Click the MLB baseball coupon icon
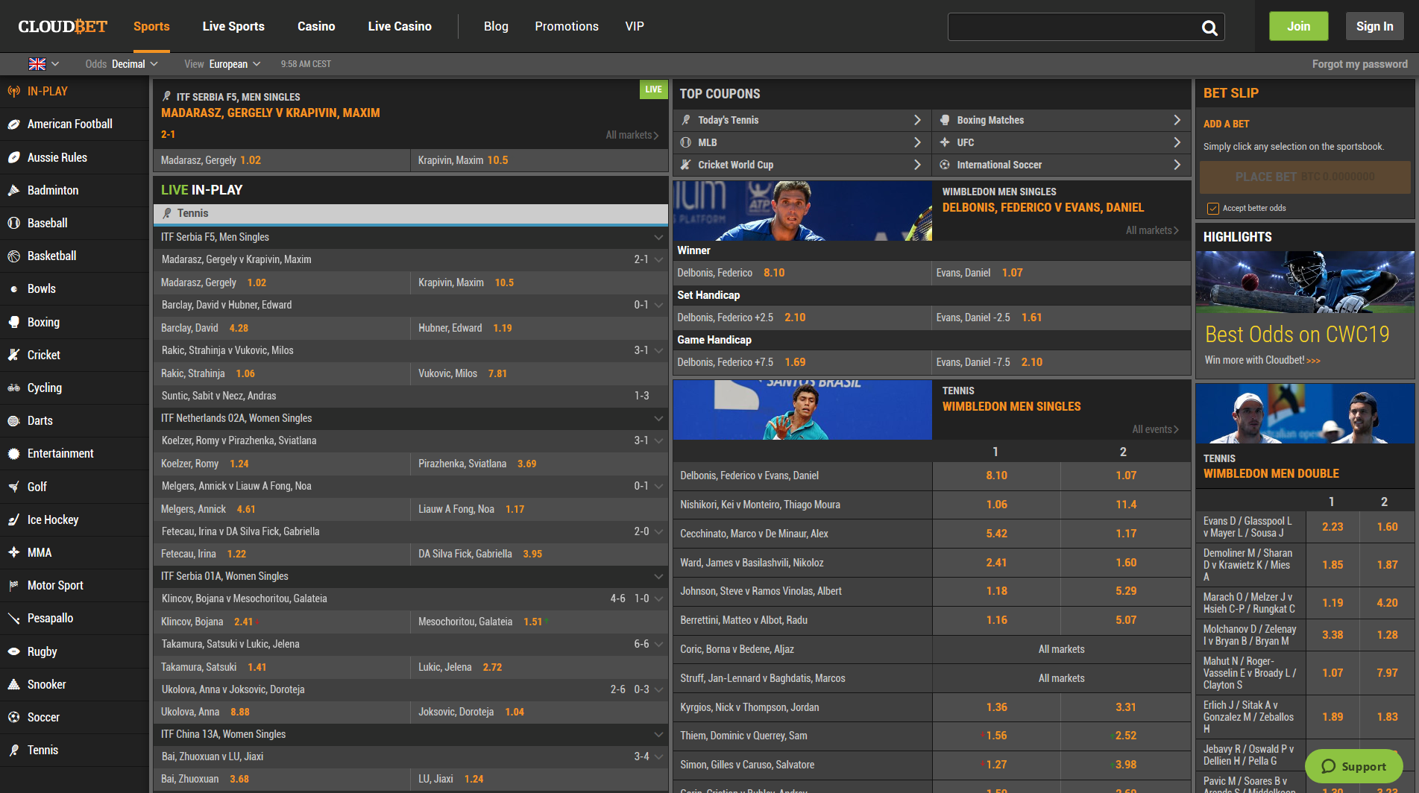1419x793 pixels. coord(686,142)
